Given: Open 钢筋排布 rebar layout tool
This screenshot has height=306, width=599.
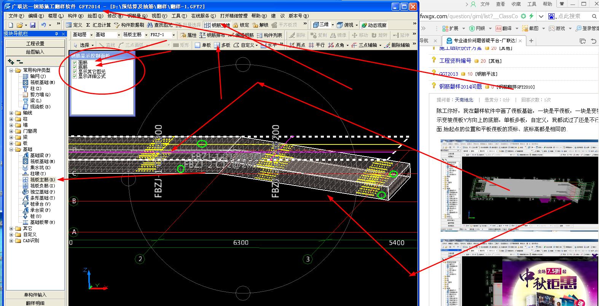Looking at the screenshot, I should (212, 35).
